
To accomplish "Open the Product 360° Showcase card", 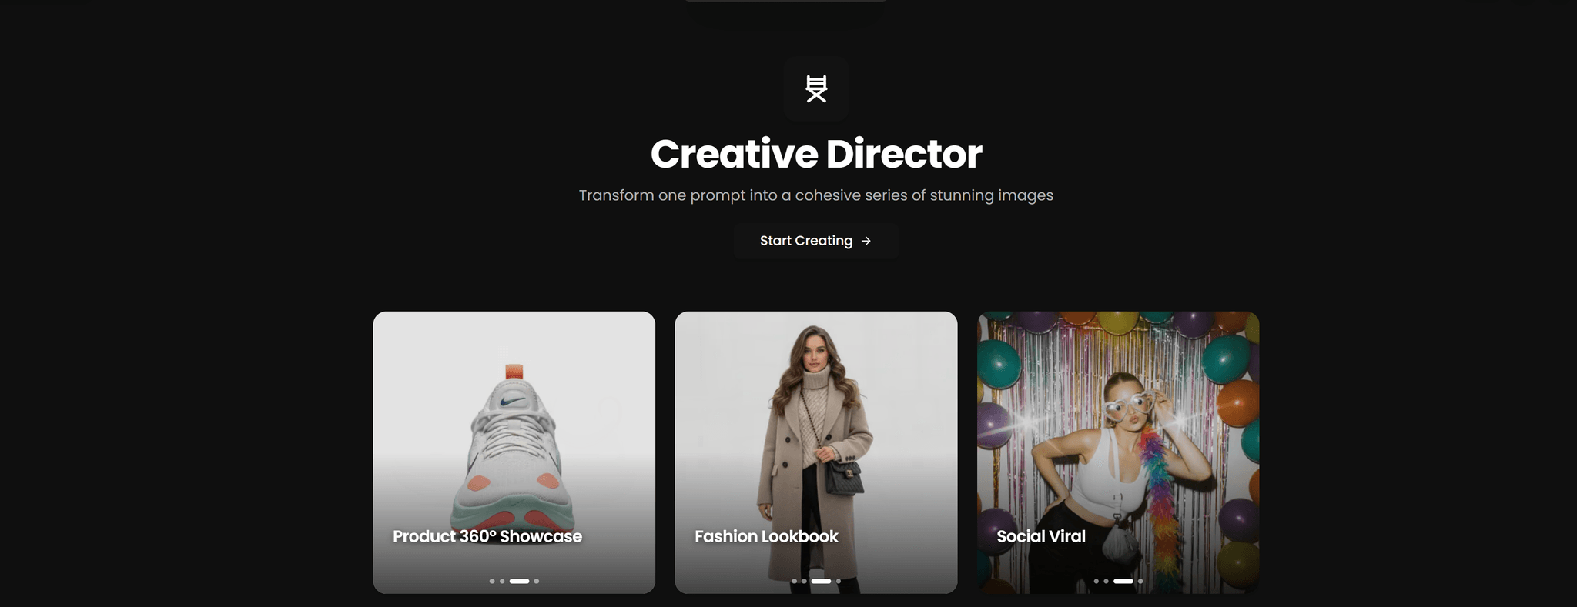I will tap(514, 452).
